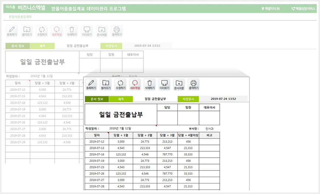This screenshot has height=194, width=320.
Task: Click 2019-07-16 date cell in front table
Action: tap(97, 155)
